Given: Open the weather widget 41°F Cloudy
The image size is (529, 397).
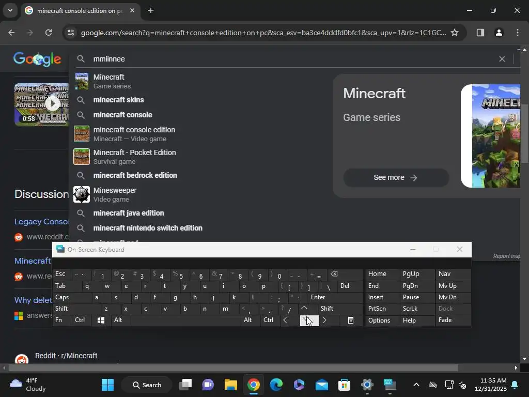Looking at the screenshot, I should [28, 385].
